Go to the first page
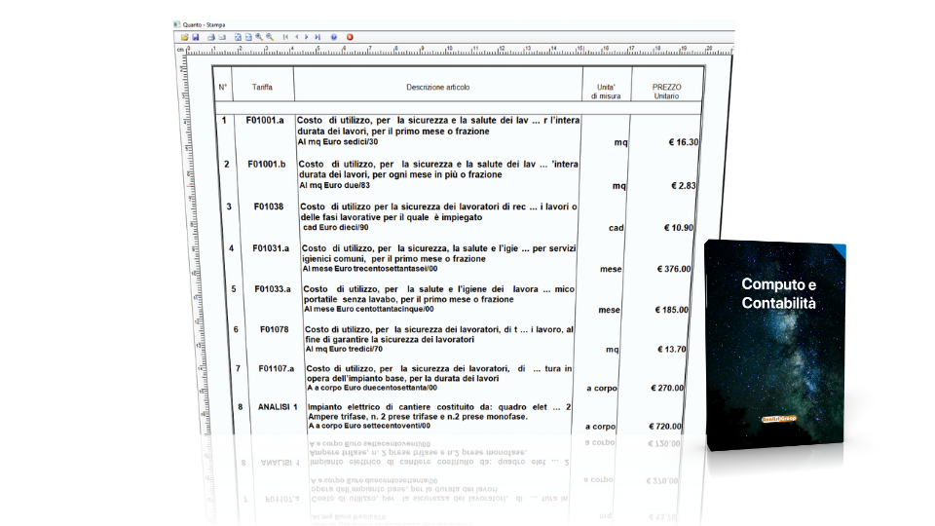Screen dimensions: 935x526 click(x=285, y=37)
